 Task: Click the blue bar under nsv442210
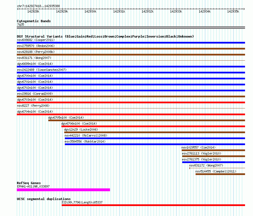155,138
